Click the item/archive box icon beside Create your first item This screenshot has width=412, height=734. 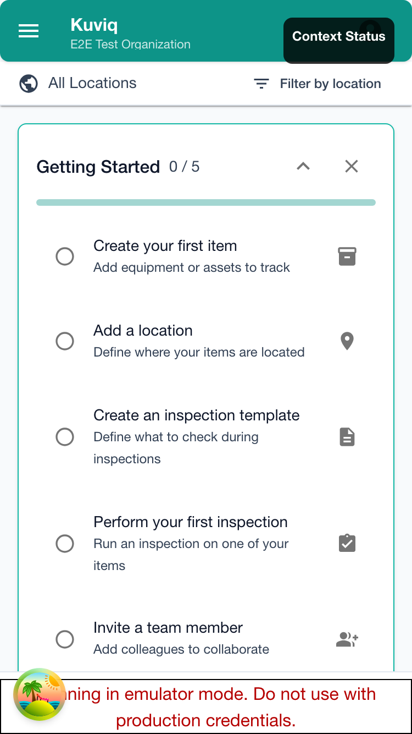[347, 256]
